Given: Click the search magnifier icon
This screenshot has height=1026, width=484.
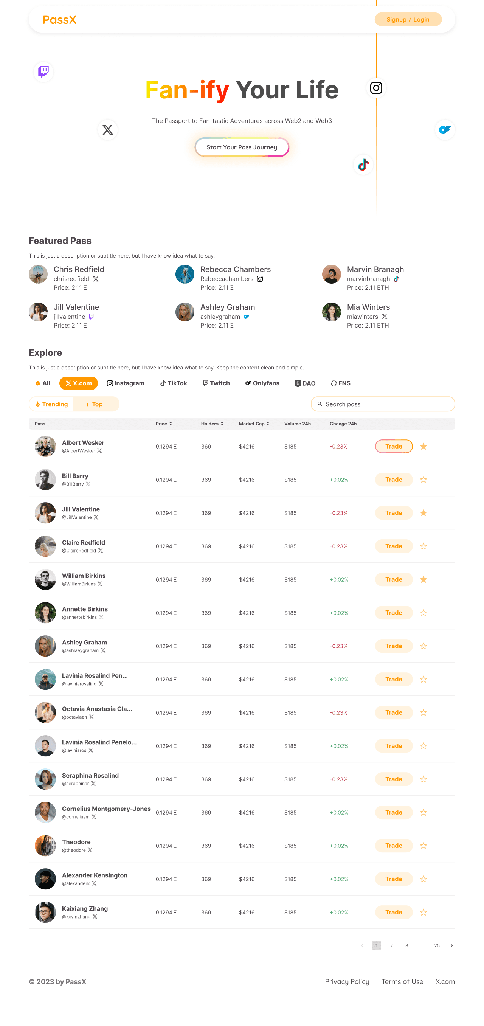Looking at the screenshot, I should point(320,404).
